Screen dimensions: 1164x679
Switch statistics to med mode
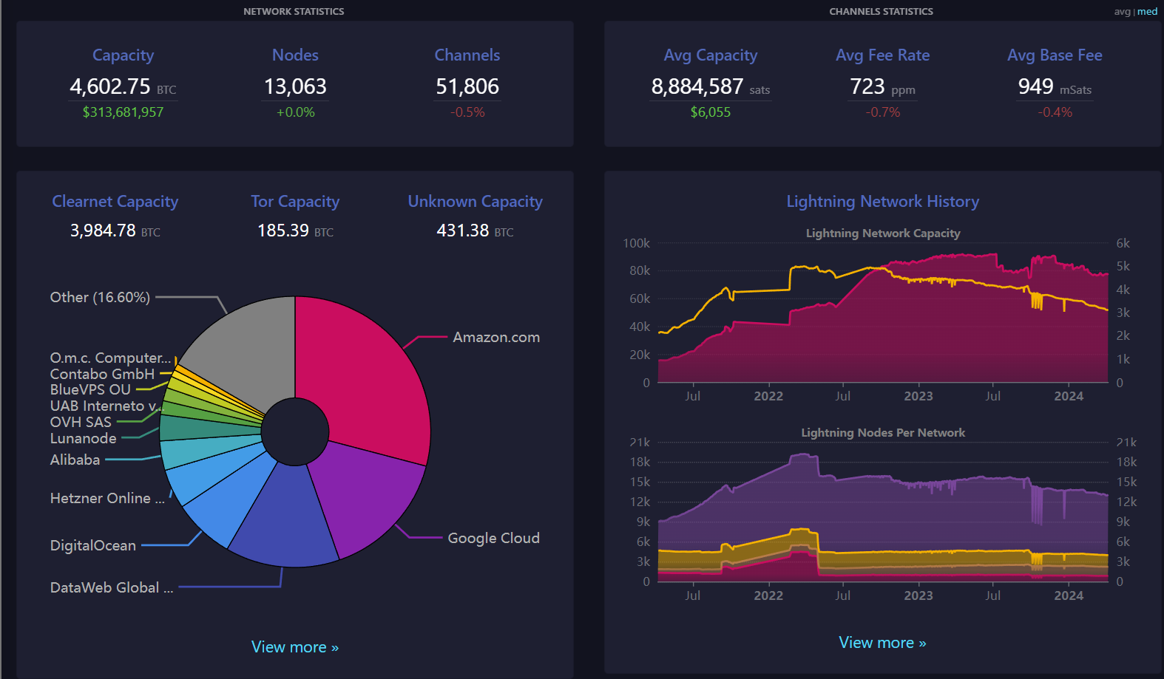(x=1147, y=11)
